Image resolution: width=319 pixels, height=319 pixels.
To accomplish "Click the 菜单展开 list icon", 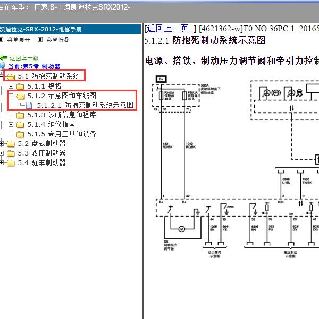I will pos(2,39).
